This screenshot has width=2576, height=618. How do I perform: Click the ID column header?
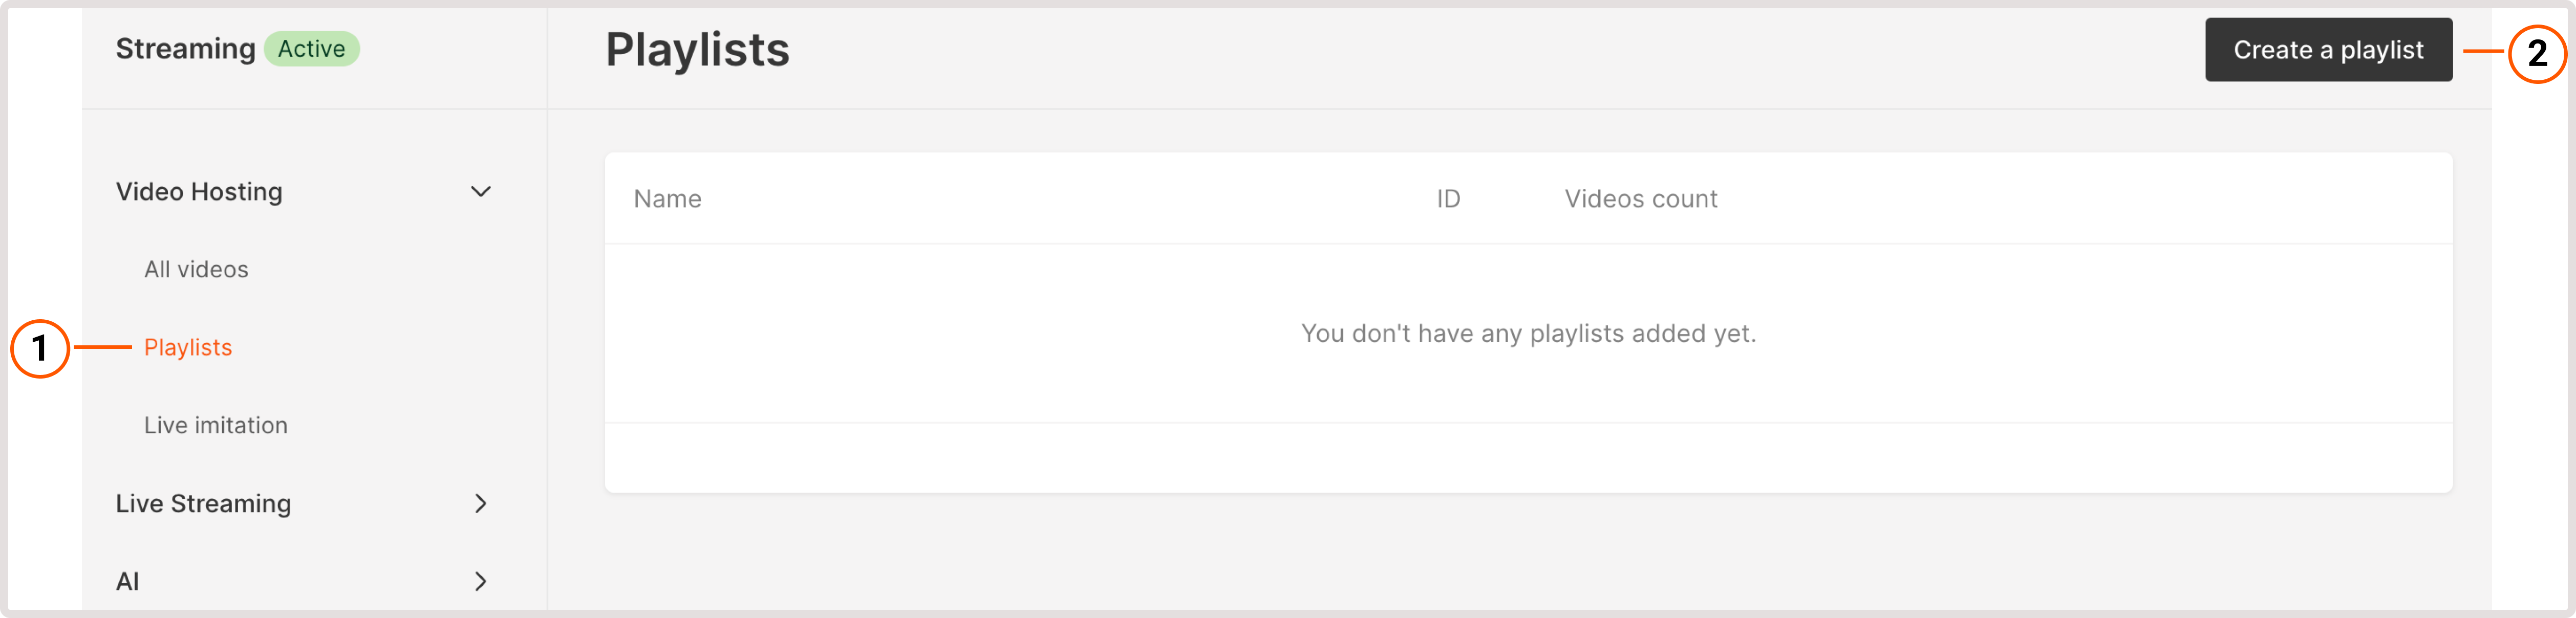tap(1448, 198)
